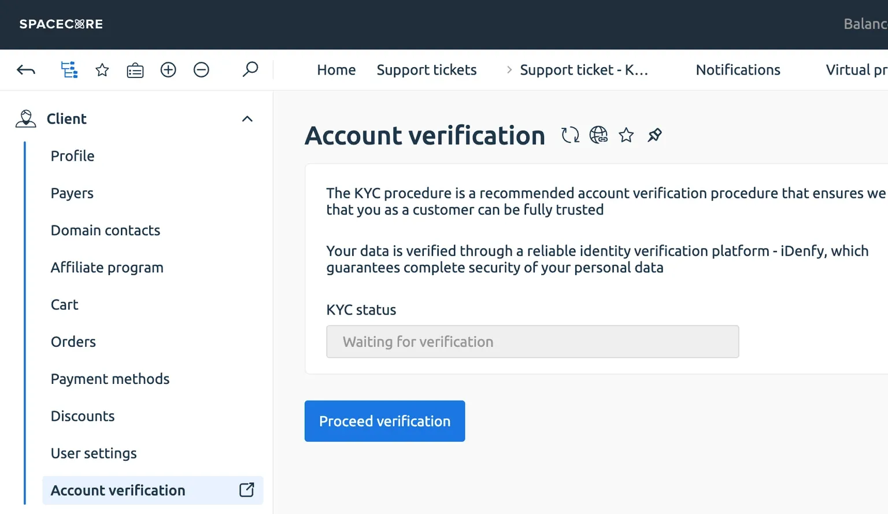Open Account verification in new window icon
888x514 pixels.
click(x=247, y=490)
